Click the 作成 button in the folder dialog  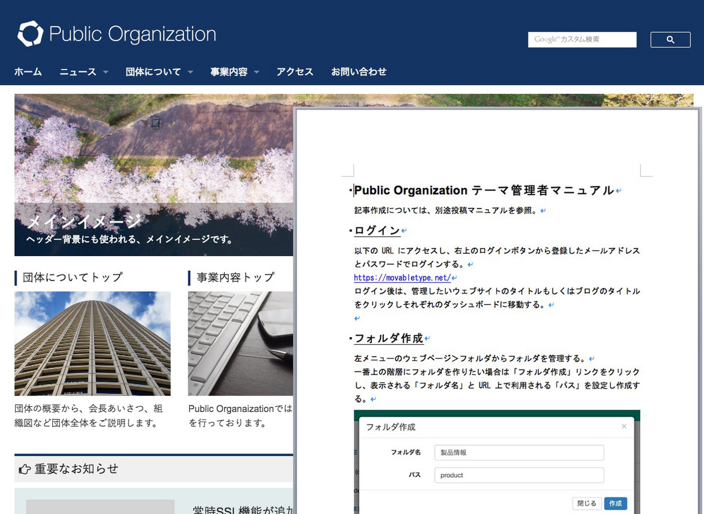click(x=615, y=503)
